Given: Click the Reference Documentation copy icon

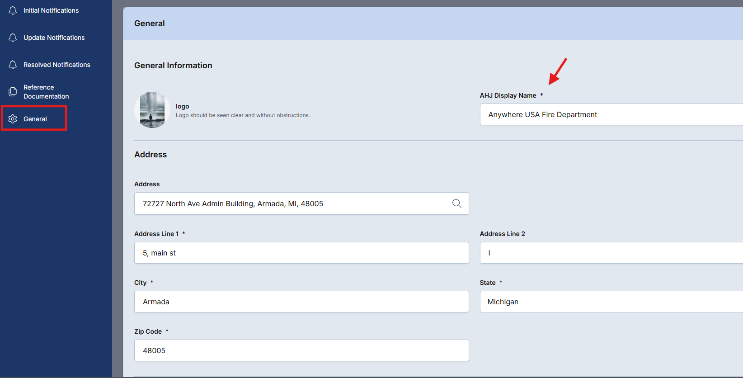Looking at the screenshot, I should [13, 92].
